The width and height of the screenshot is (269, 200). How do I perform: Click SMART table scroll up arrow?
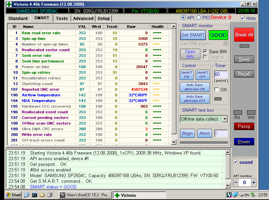point(173,26)
